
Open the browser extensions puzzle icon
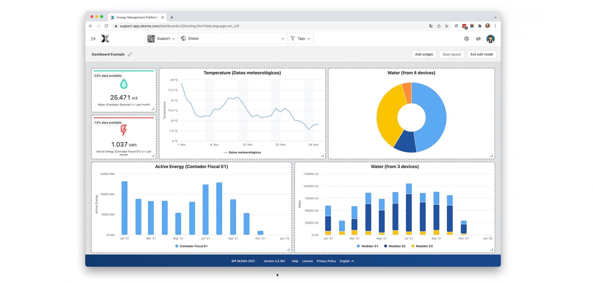(x=480, y=26)
